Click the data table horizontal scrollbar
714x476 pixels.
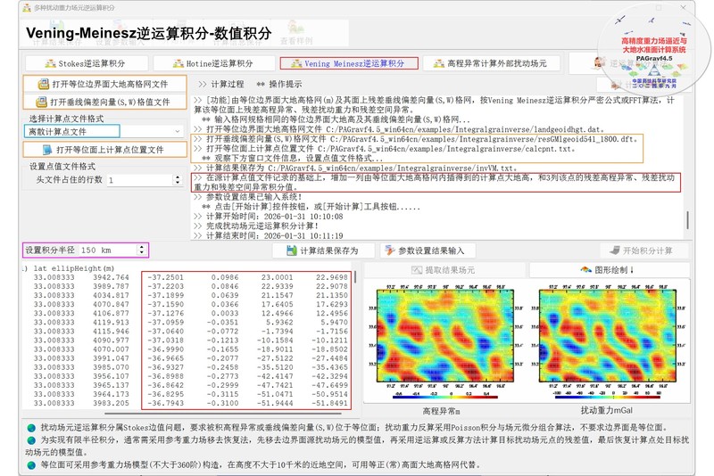point(222,414)
